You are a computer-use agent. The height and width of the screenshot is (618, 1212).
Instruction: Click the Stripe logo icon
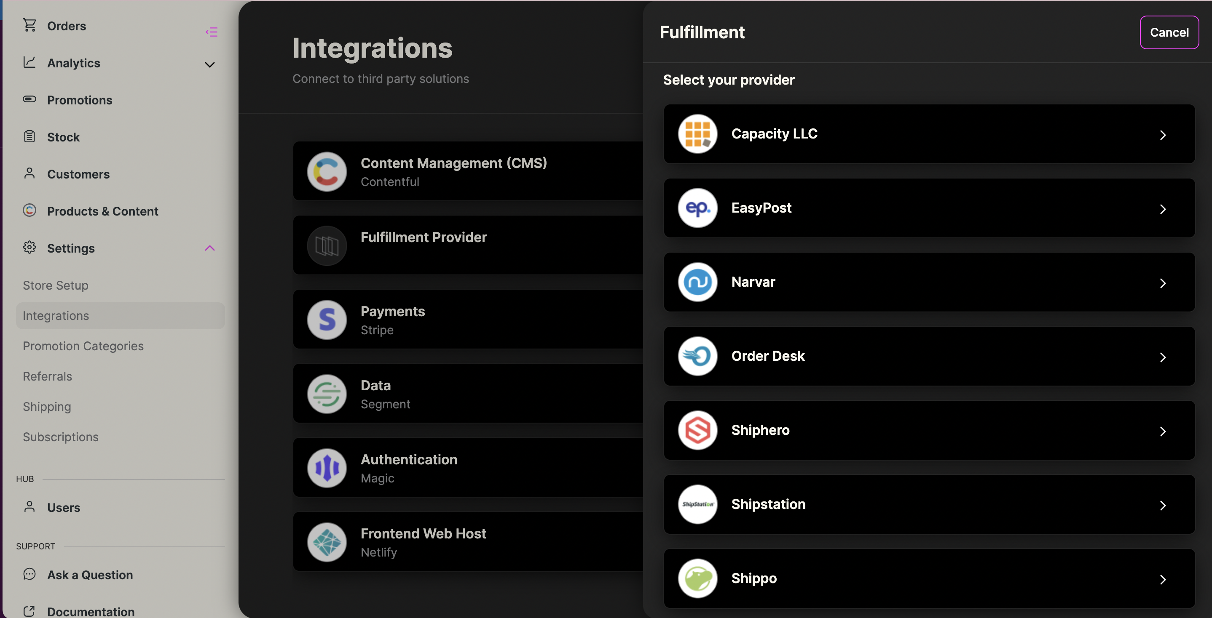tap(327, 320)
